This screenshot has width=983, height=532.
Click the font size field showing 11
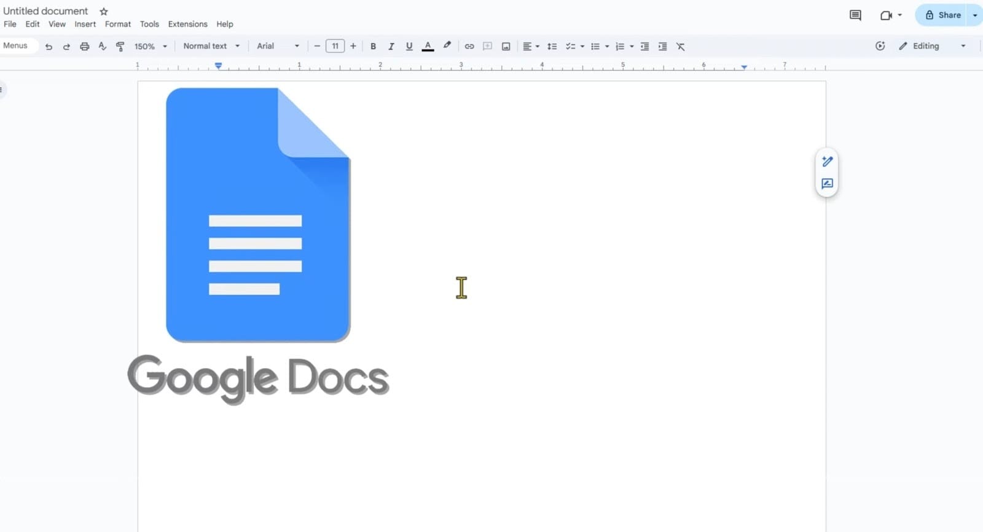[x=335, y=46]
